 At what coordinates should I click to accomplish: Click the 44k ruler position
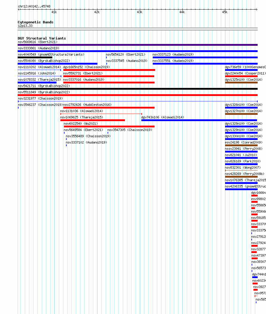pyautogui.click(x=182, y=12)
